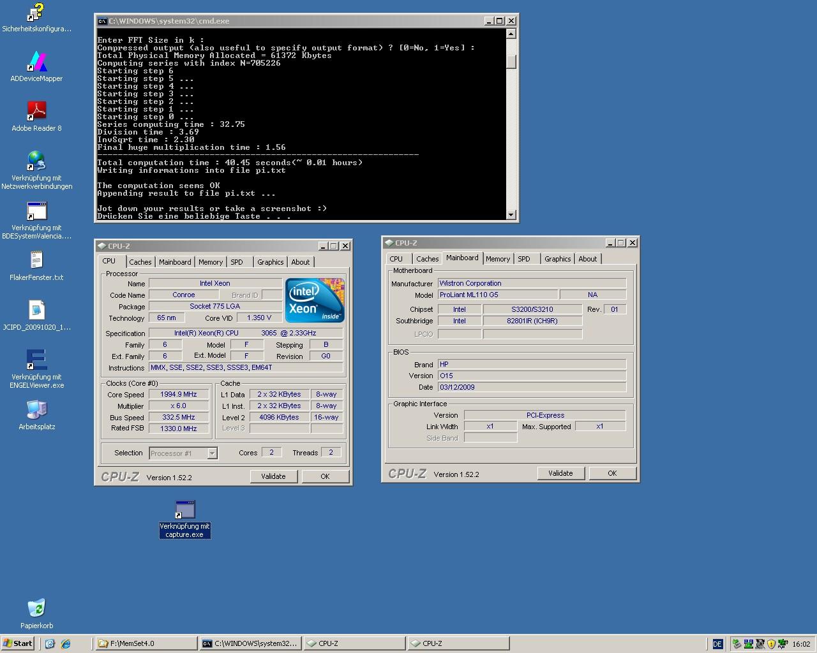Click clock showing 16:02
817x653 pixels.
click(x=801, y=644)
